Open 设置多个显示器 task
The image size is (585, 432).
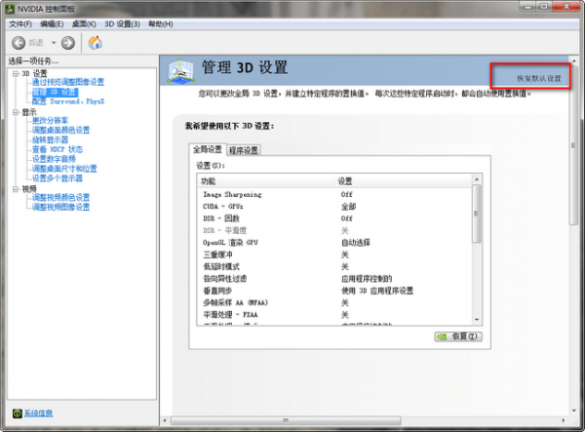pyautogui.click(x=58, y=178)
